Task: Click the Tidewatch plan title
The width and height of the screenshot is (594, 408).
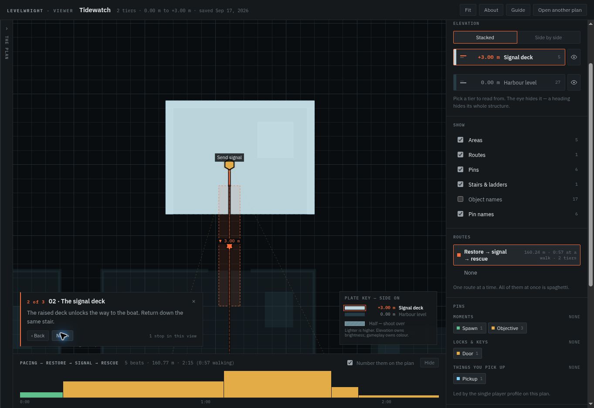Action: 95,10
